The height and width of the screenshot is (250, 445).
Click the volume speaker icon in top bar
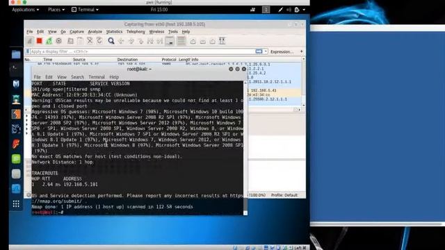289,10
